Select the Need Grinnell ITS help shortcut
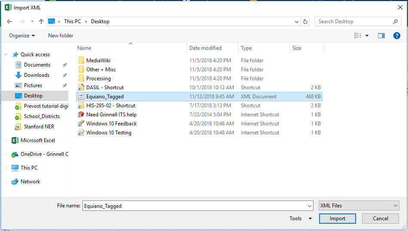408x231 pixels. point(111,115)
